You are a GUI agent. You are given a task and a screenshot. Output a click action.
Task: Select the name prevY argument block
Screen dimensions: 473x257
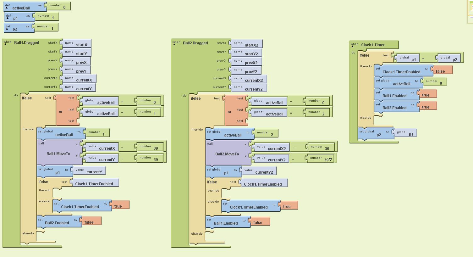click(76, 70)
